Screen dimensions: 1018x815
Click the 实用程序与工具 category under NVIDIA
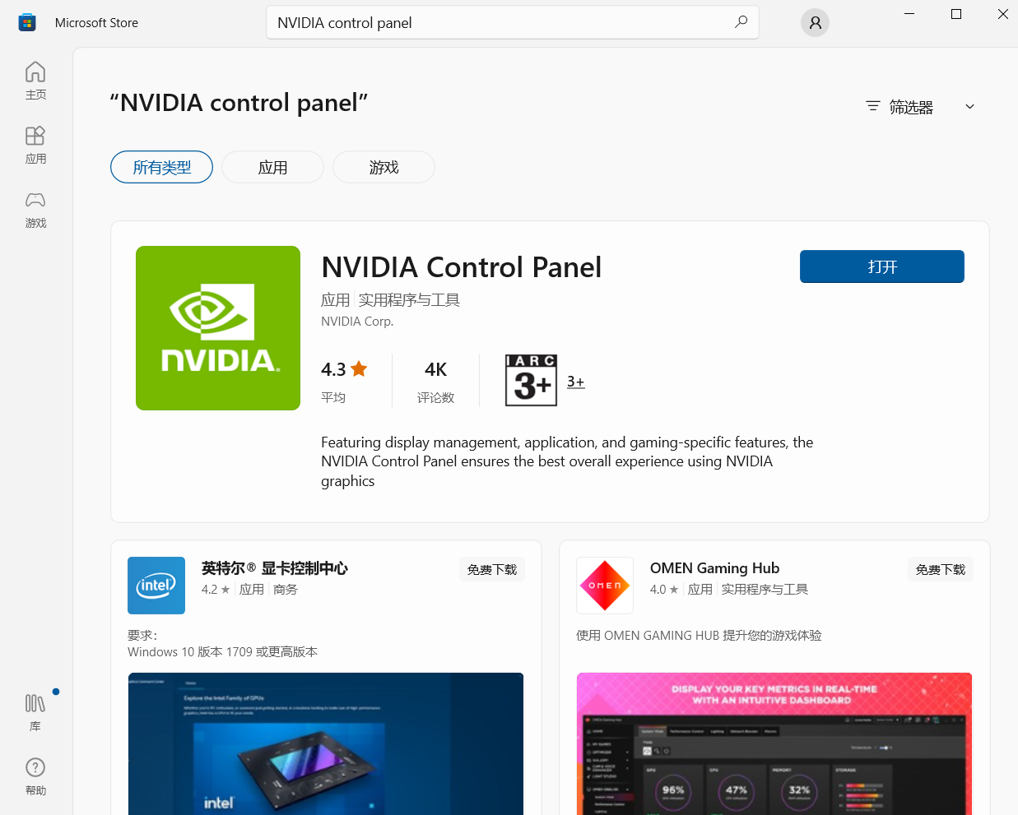409,300
